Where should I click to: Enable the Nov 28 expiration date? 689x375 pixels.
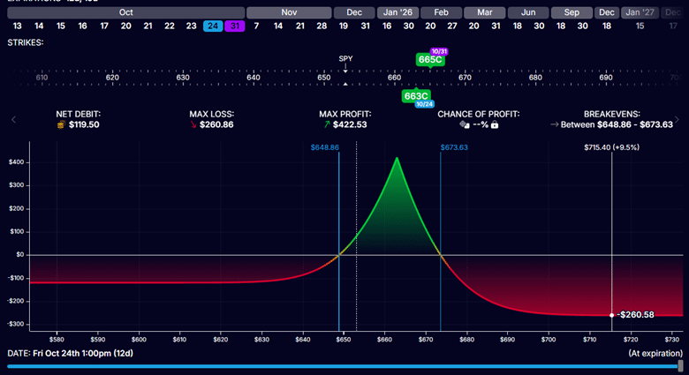click(x=320, y=26)
